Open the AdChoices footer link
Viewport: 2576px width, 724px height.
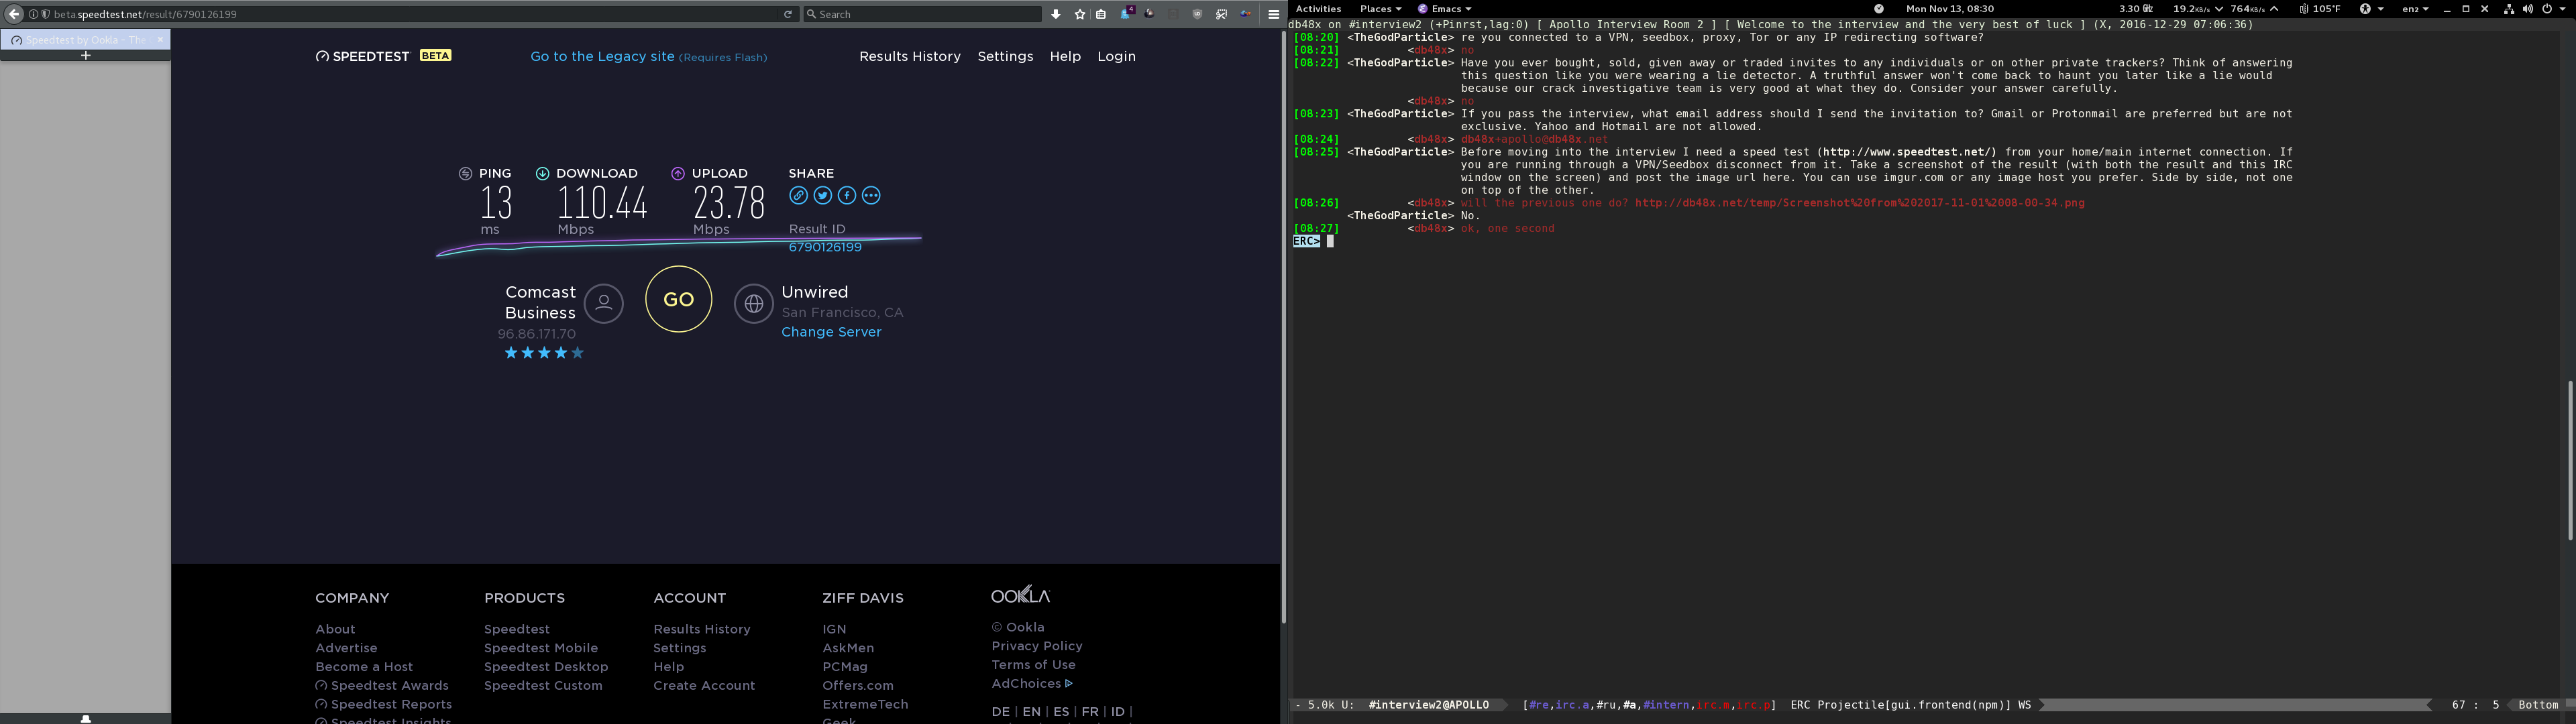[x=1031, y=684]
